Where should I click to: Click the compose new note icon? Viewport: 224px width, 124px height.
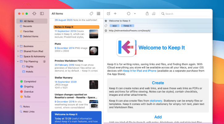click(109, 14)
